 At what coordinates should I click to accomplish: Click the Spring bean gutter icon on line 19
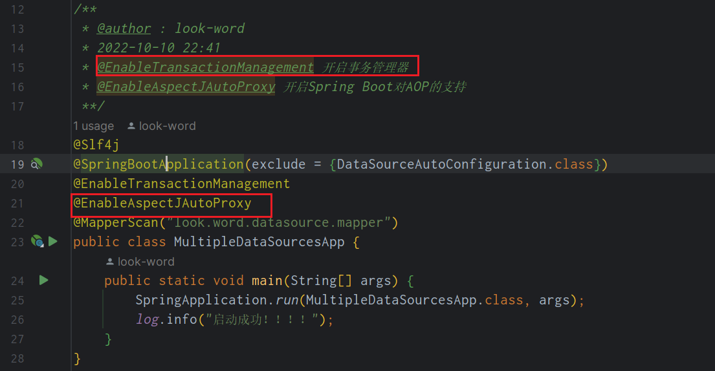coord(37,164)
